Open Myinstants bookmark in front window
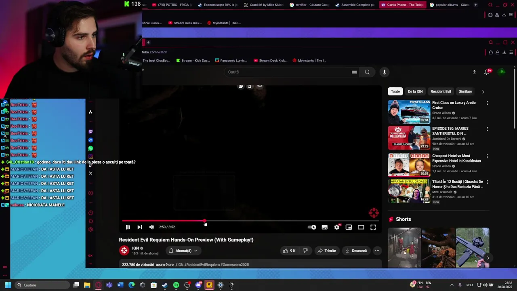This screenshot has width=517, height=291. tap(309, 61)
